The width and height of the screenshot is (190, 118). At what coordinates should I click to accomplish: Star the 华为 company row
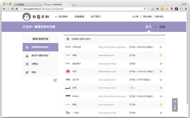(161, 71)
